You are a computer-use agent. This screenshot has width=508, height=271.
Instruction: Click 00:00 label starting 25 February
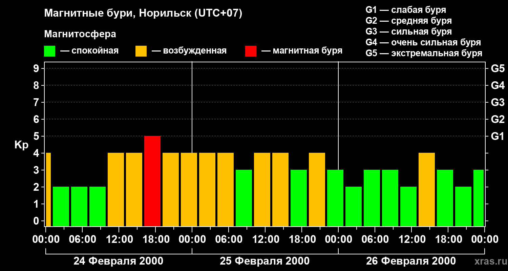pyautogui.click(x=192, y=239)
